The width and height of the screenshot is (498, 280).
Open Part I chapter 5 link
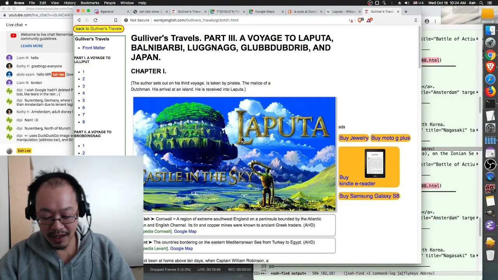pos(83,101)
